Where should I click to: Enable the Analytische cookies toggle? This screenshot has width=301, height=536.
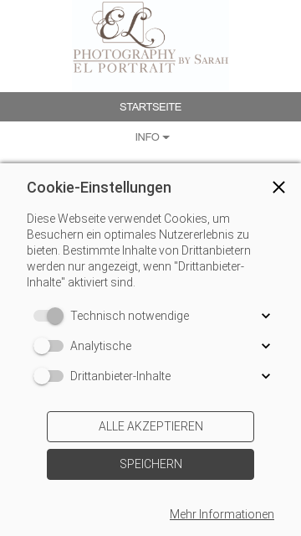tap(48, 346)
